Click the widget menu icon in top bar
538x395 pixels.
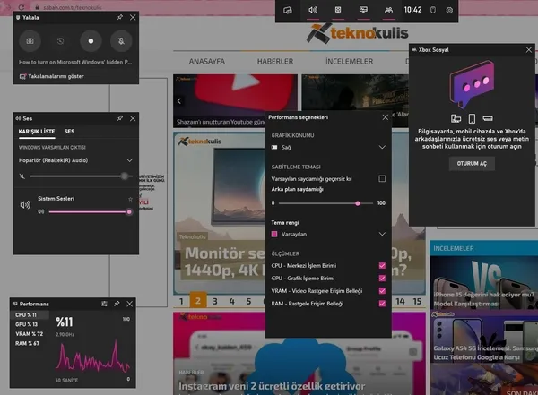288,10
